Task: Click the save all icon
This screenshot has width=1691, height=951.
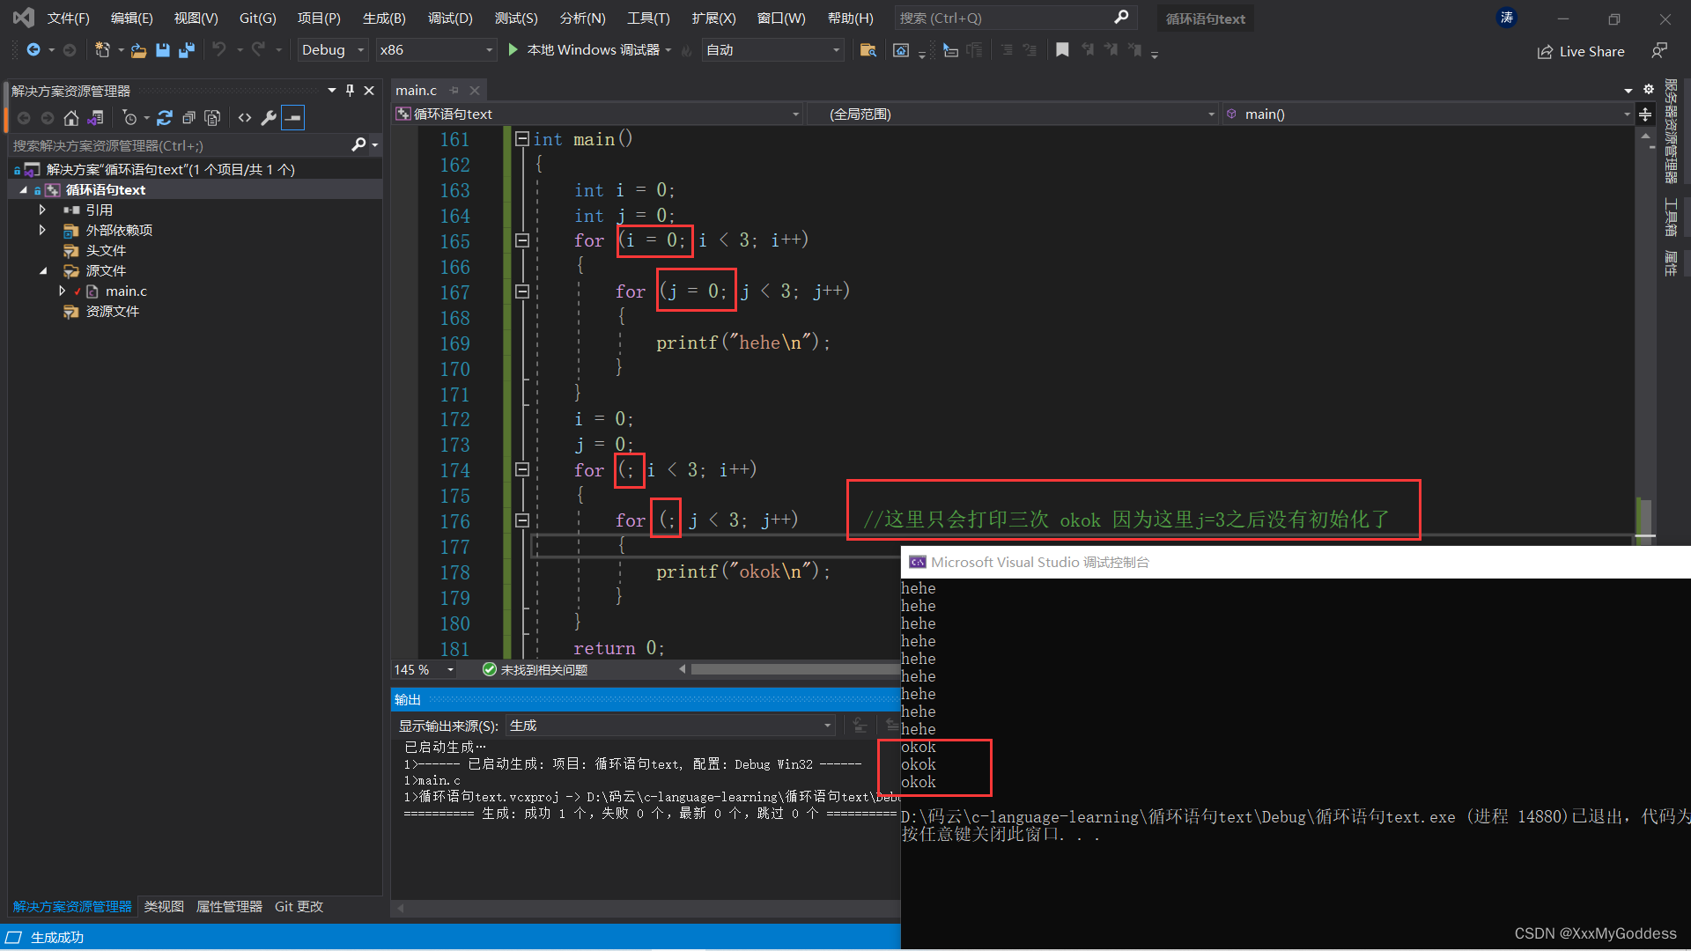Action: coord(186,50)
